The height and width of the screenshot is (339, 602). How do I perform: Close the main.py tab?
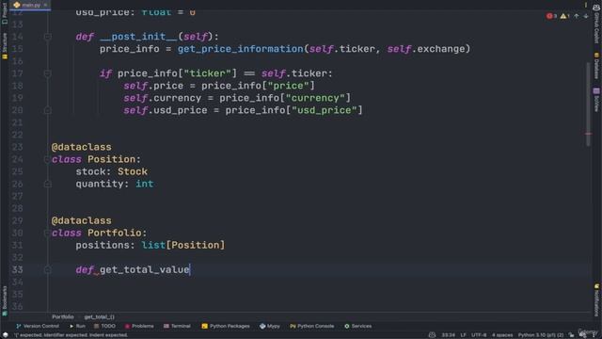(45, 5)
